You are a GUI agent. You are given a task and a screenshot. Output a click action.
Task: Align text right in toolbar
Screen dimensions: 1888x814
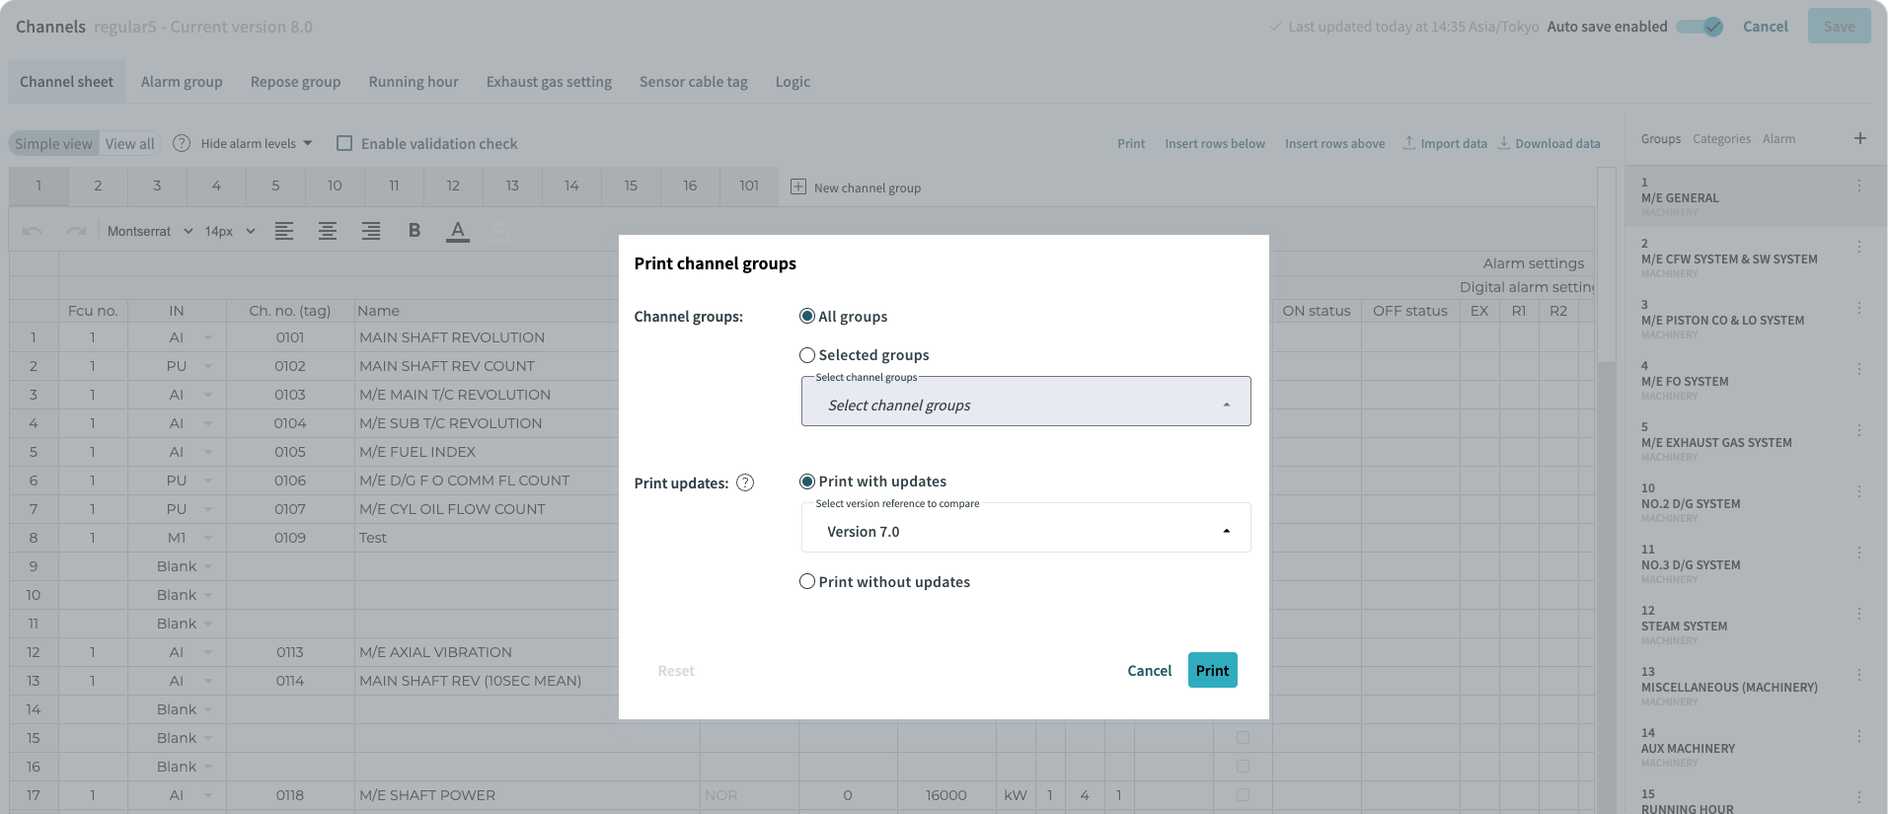click(x=371, y=231)
